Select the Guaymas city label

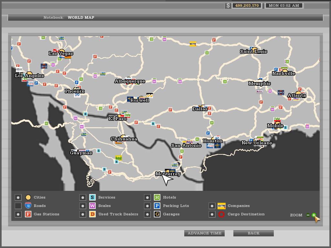81,153
